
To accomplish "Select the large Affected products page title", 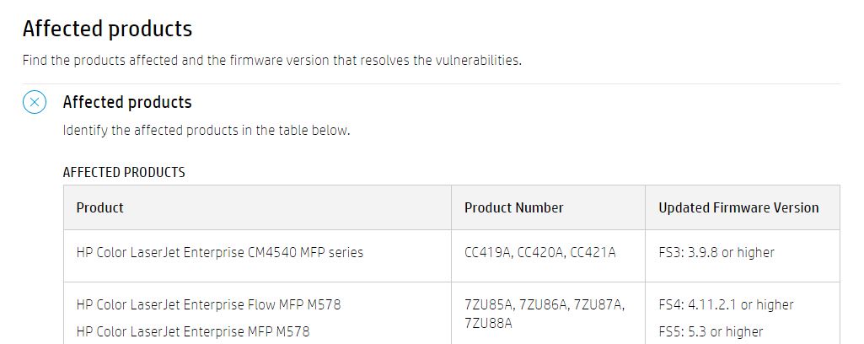I will coord(107,29).
